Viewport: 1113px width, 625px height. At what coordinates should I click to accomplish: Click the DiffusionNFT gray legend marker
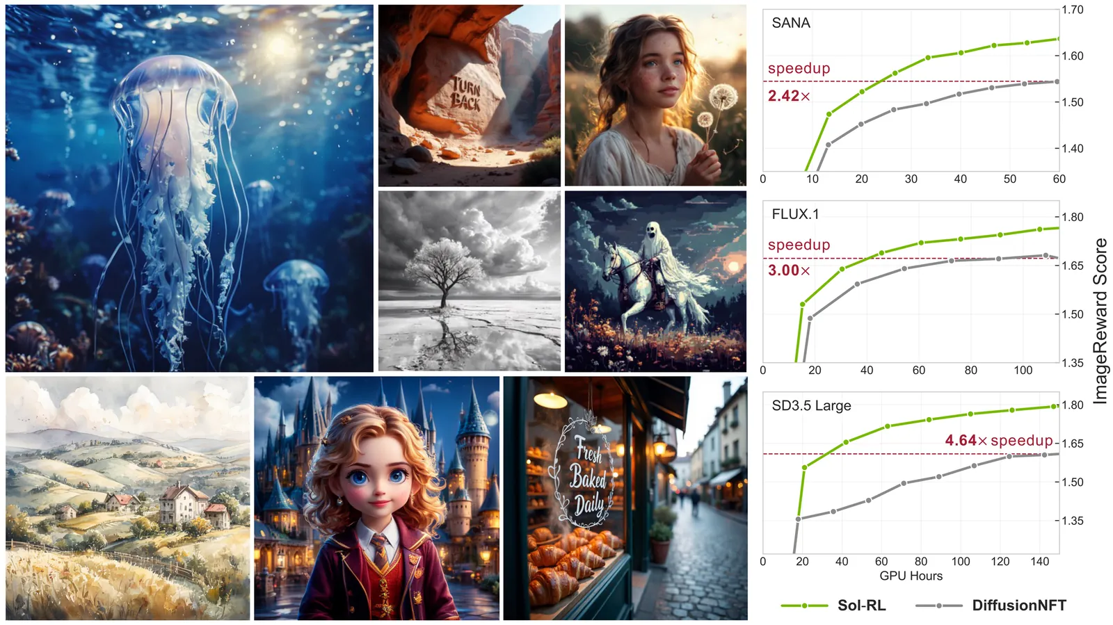[939, 606]
